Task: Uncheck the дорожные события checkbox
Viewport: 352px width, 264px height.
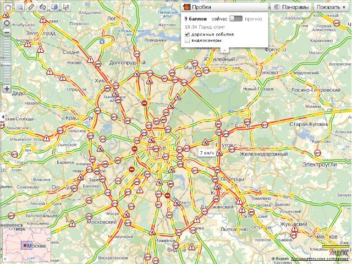Action: pyautogui.click(x=187, y=34)
